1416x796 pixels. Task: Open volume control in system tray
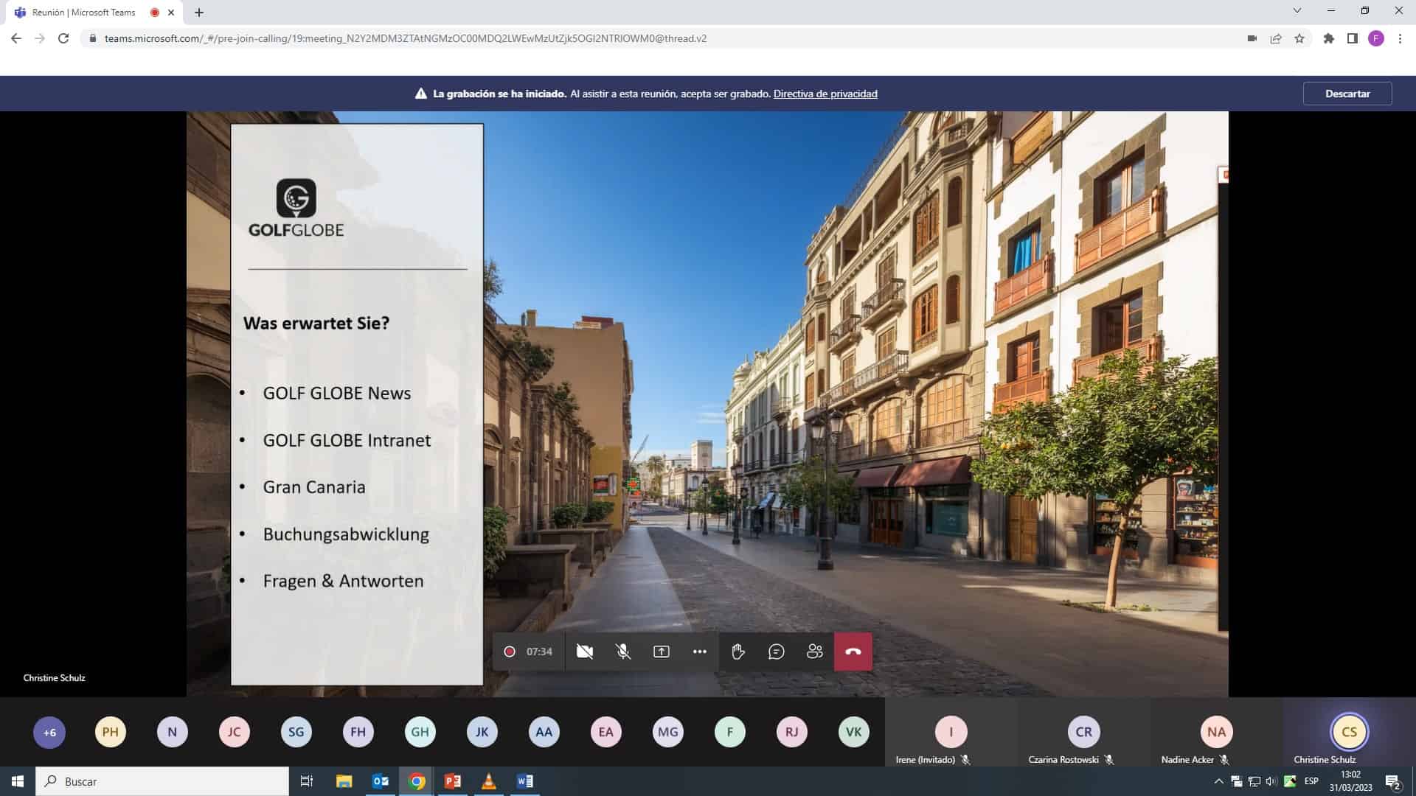[1271, 781]
